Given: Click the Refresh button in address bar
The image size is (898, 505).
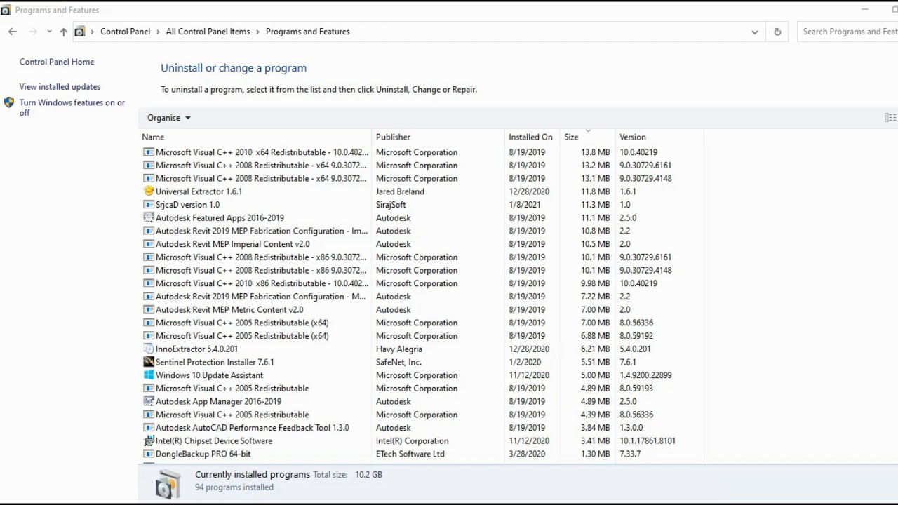Looking at the screenshot, I should click(777, 32).
